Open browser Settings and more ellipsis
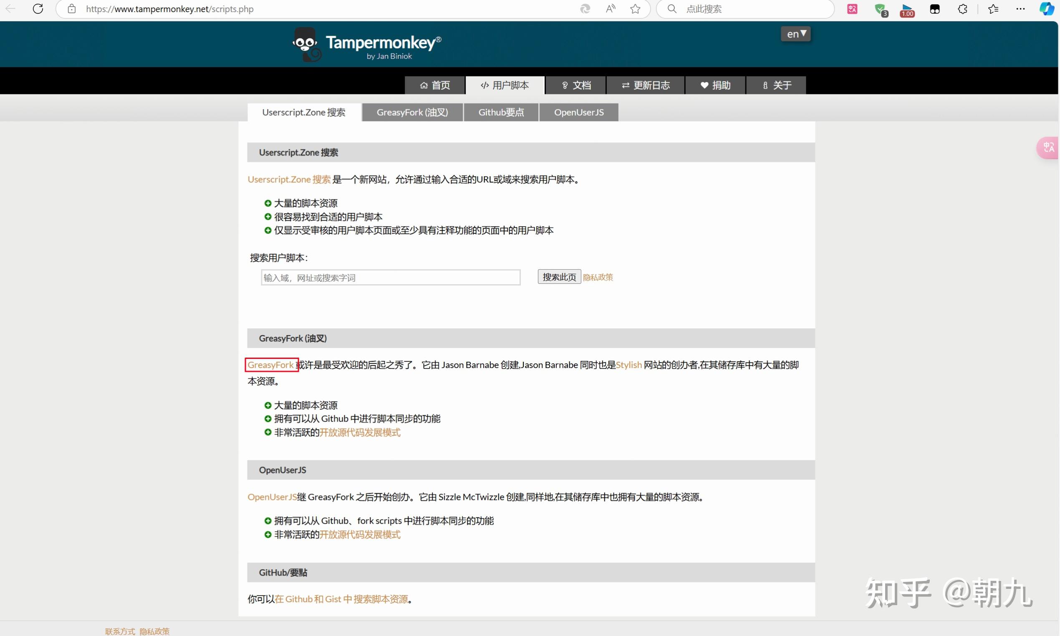This screenshot has height=636, width=1060. [x=1021, y=9]
